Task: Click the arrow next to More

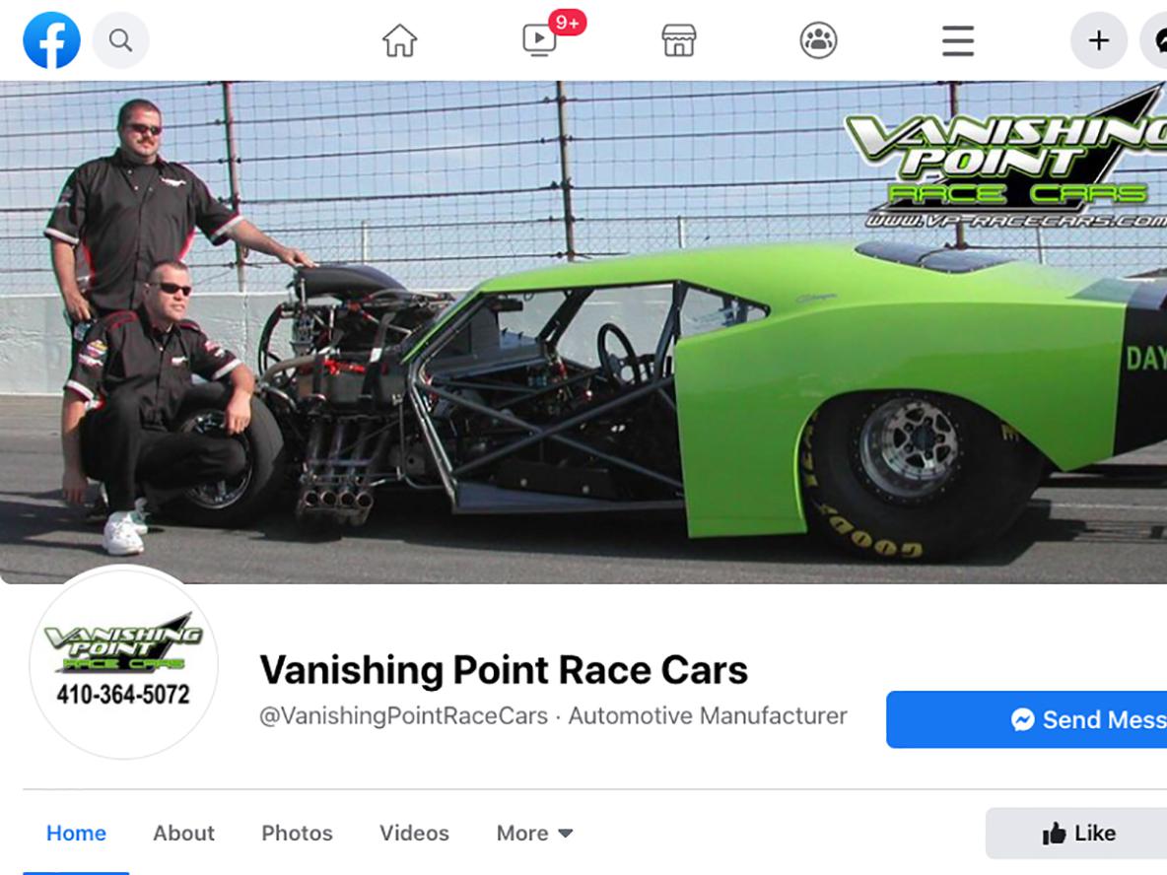Action: [x=566, y=834]
